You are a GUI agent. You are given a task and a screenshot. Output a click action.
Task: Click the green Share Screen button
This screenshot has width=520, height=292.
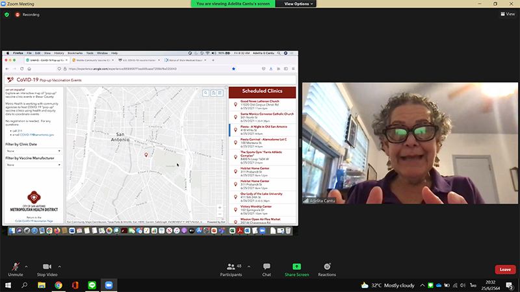[x=296, y=269]
